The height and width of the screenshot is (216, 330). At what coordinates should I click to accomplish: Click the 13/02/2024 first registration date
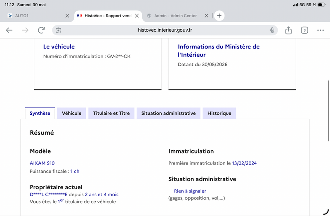(244, 163)
